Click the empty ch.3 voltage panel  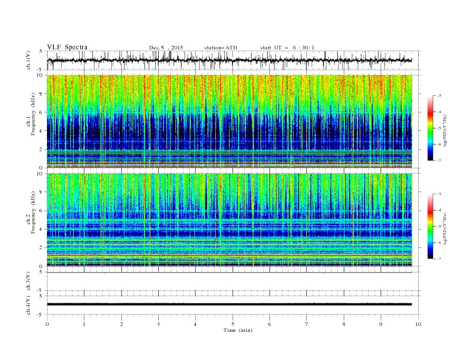pyautogui.click(x=234, y=281)
